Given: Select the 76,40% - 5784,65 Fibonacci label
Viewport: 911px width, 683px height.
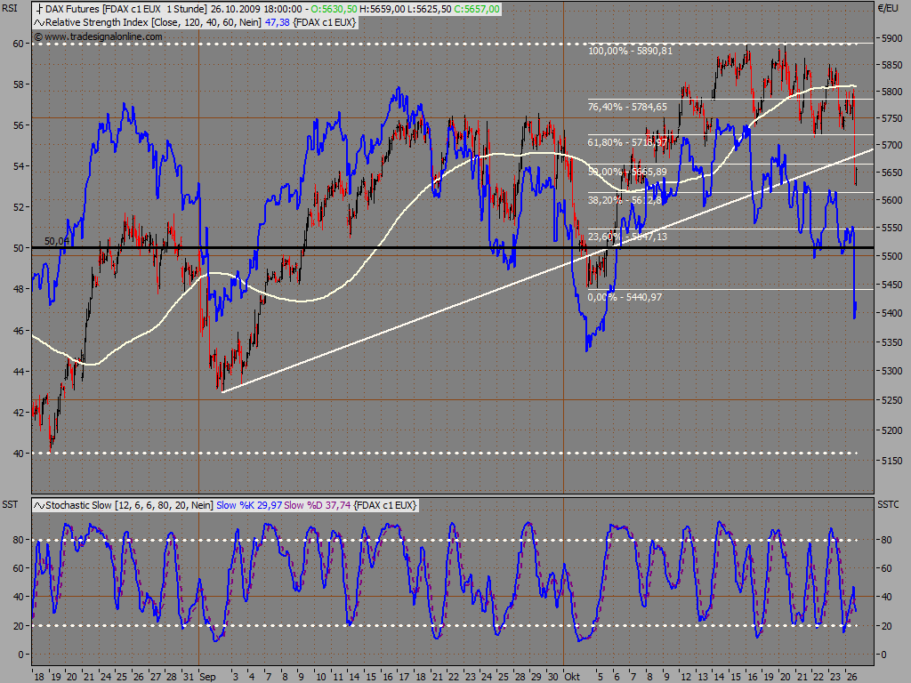Looking at the screenshot, I should click(627, 107).
